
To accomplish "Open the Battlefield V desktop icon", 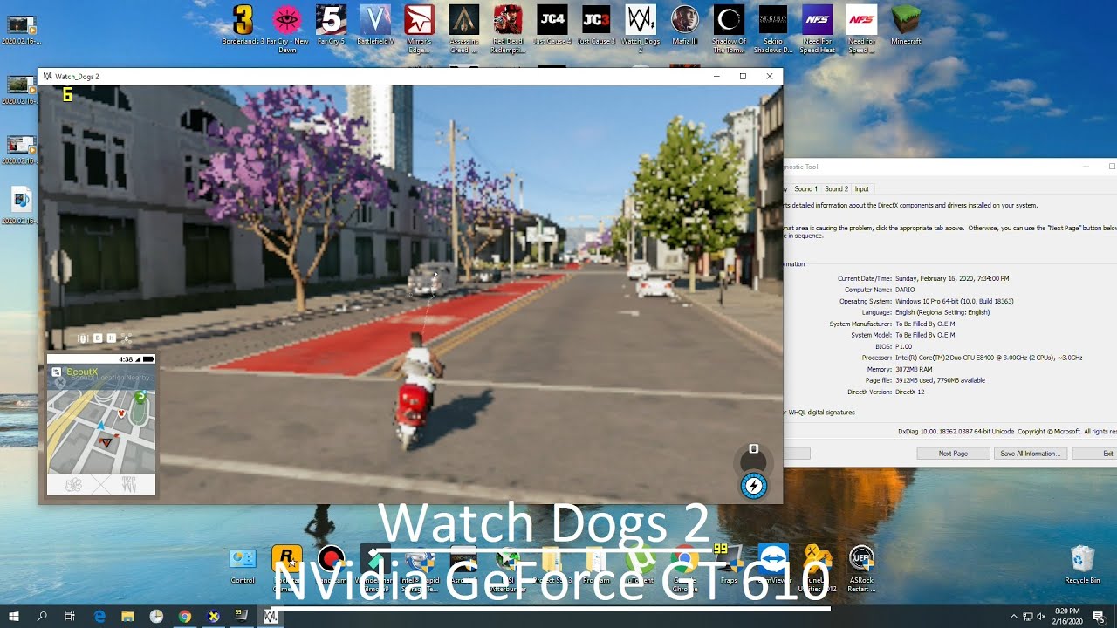I will [375, 26].
